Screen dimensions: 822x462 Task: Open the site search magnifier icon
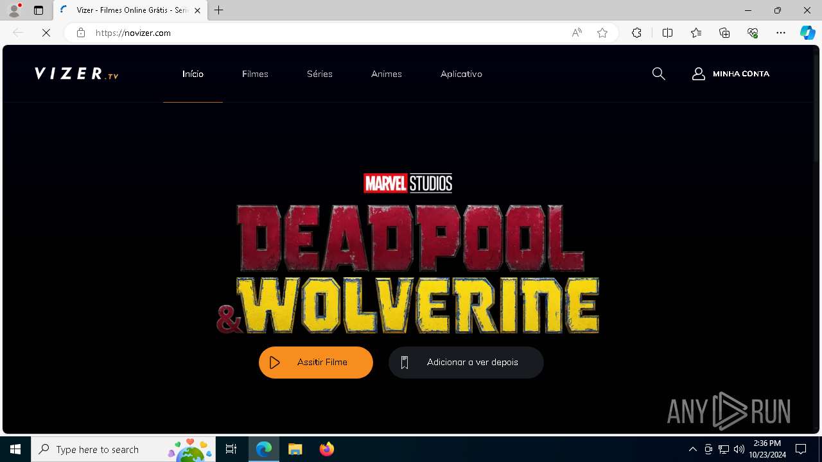tap(658, 74)
